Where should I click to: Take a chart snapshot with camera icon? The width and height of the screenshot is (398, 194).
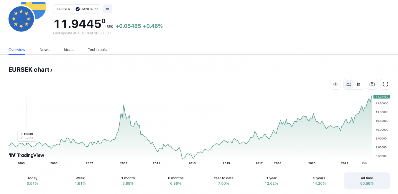tap(372, 84)
